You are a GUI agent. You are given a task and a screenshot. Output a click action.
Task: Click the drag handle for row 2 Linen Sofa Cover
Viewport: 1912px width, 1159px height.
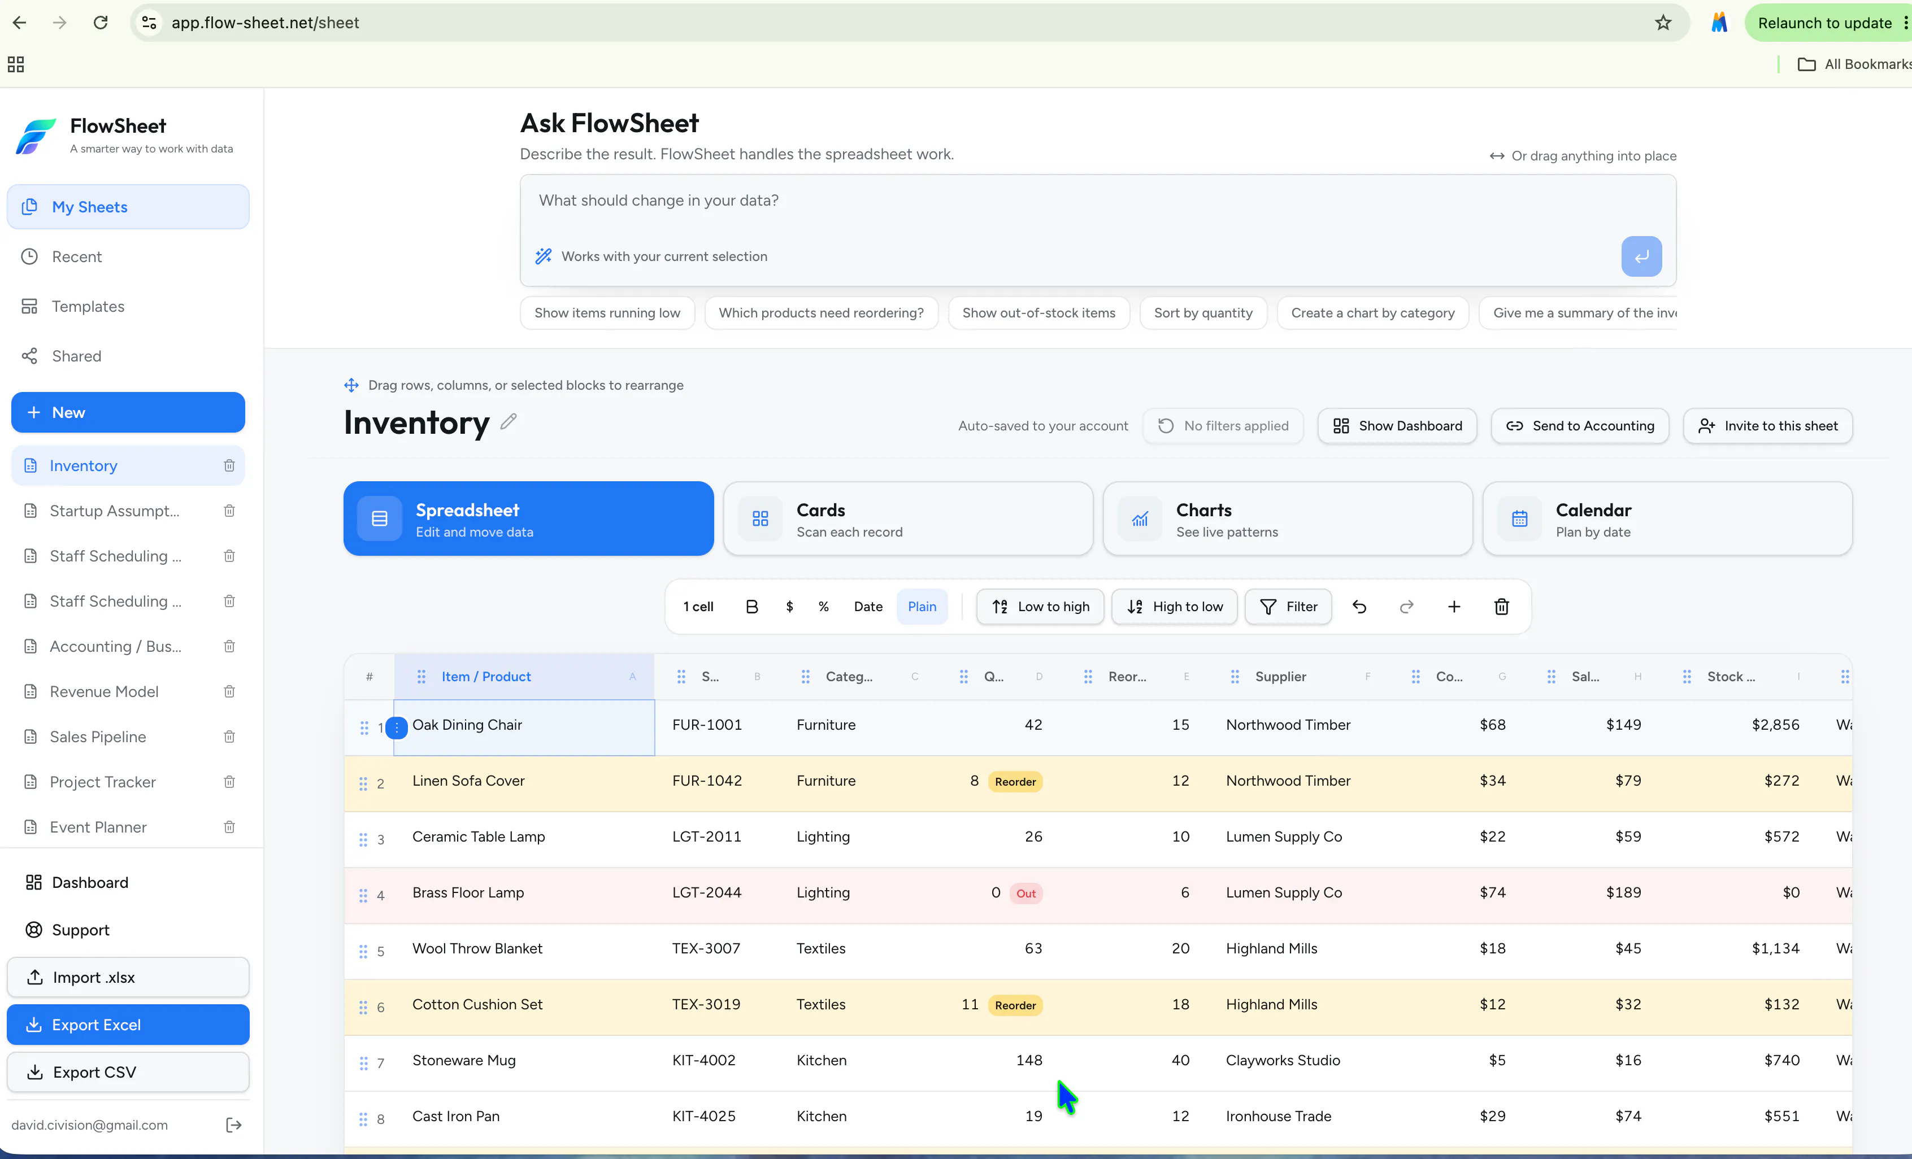(x=363, y=783)
